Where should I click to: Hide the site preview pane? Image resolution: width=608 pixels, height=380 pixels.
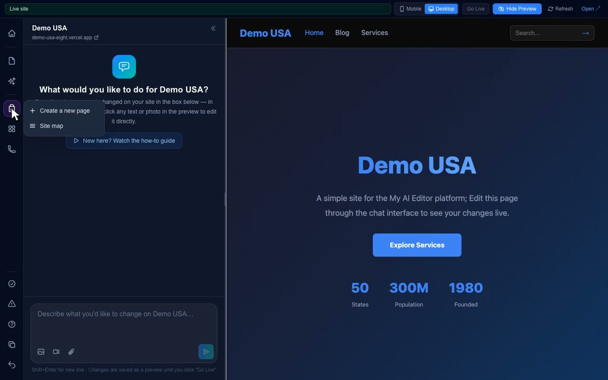pos(517,9)
